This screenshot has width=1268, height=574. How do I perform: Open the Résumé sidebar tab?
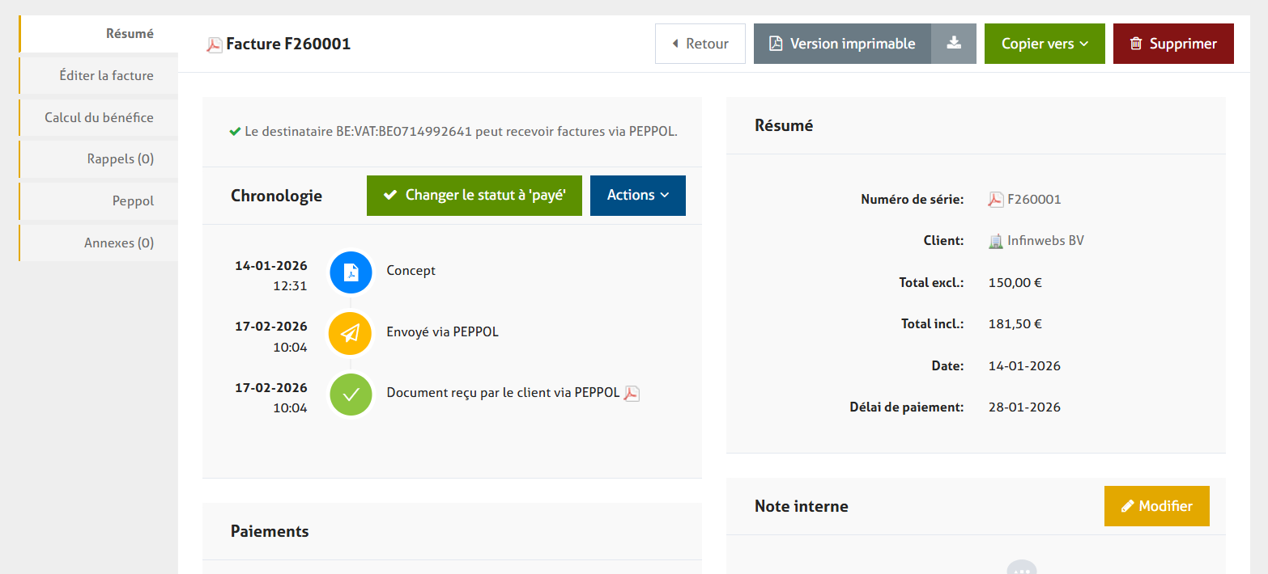tap(130, 34)
